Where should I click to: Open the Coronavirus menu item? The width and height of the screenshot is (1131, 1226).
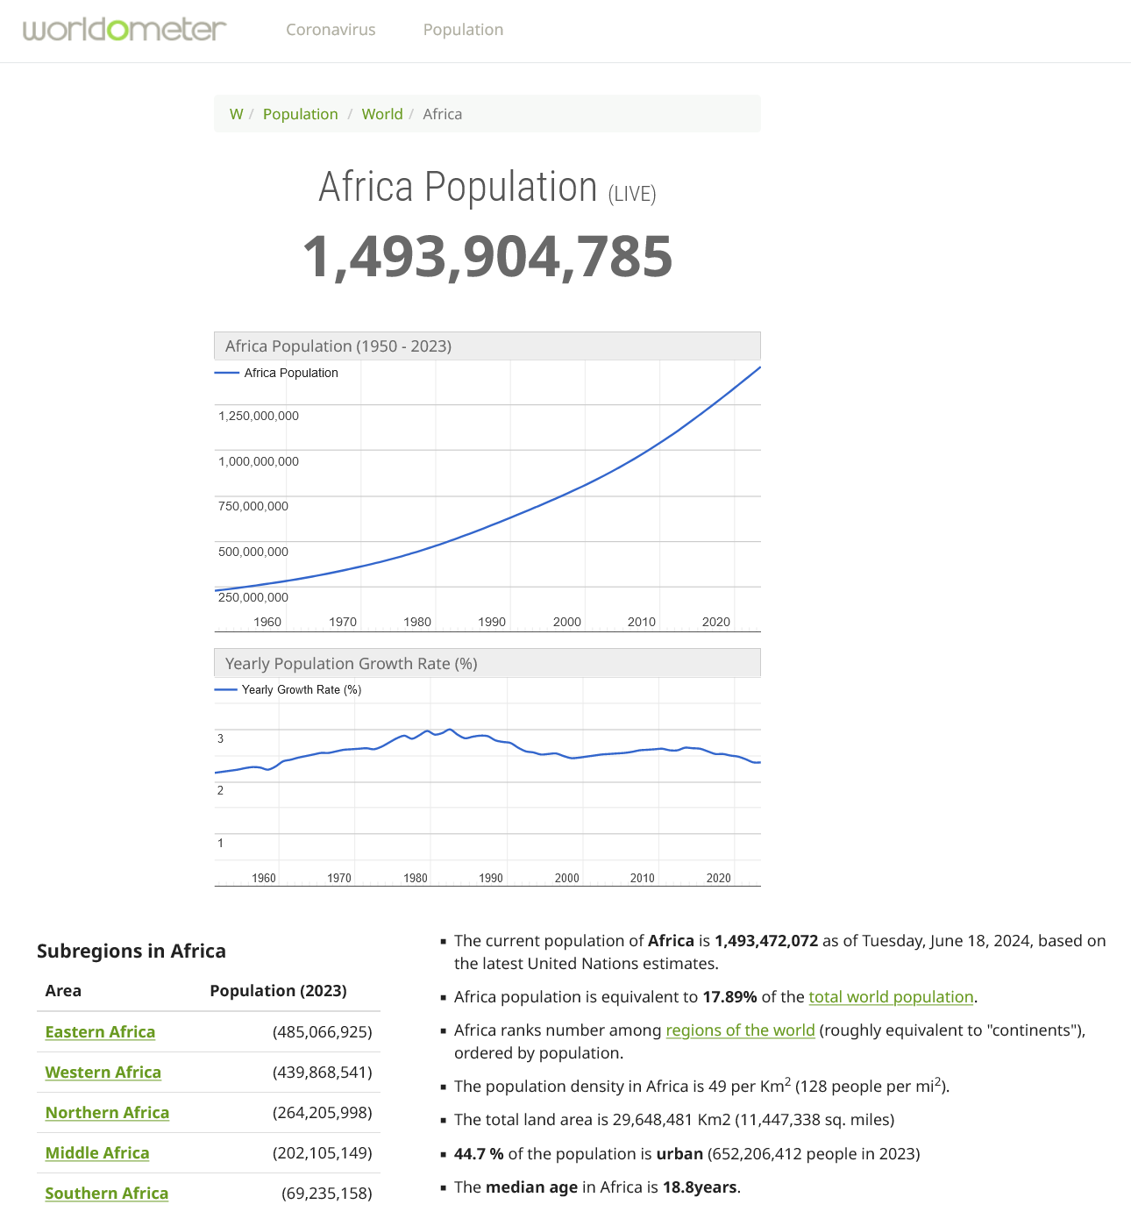[x=331, y=30]
